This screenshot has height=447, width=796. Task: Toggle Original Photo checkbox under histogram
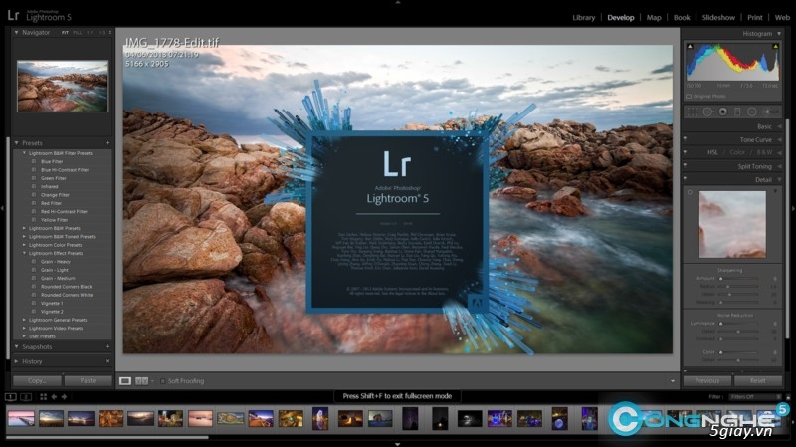[x=689, y=96]
